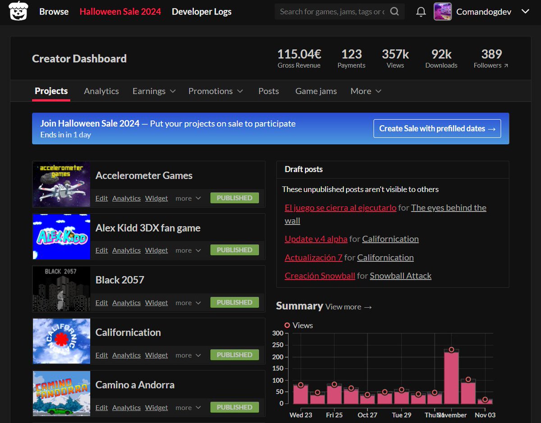Expand more options for Accelerometer Games
This screenshot has height=423, width=541.
(188, 198)
